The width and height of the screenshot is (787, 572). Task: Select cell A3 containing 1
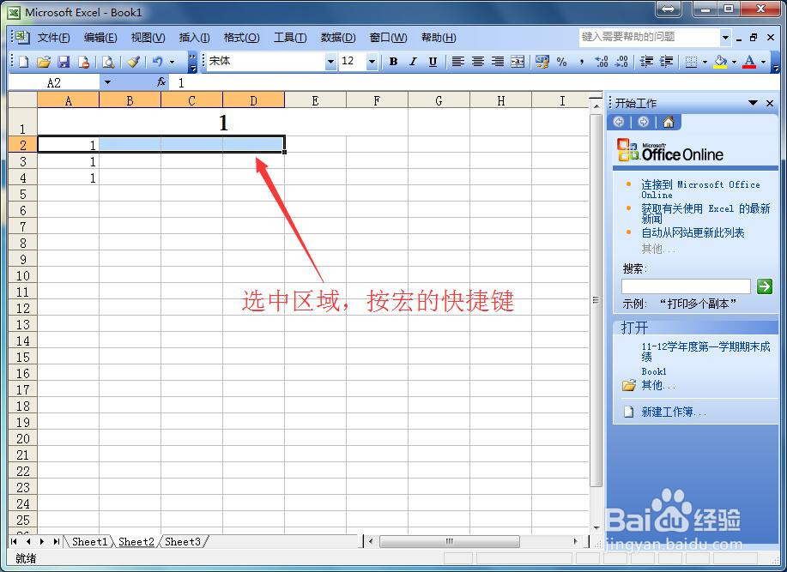coord(69,161)
